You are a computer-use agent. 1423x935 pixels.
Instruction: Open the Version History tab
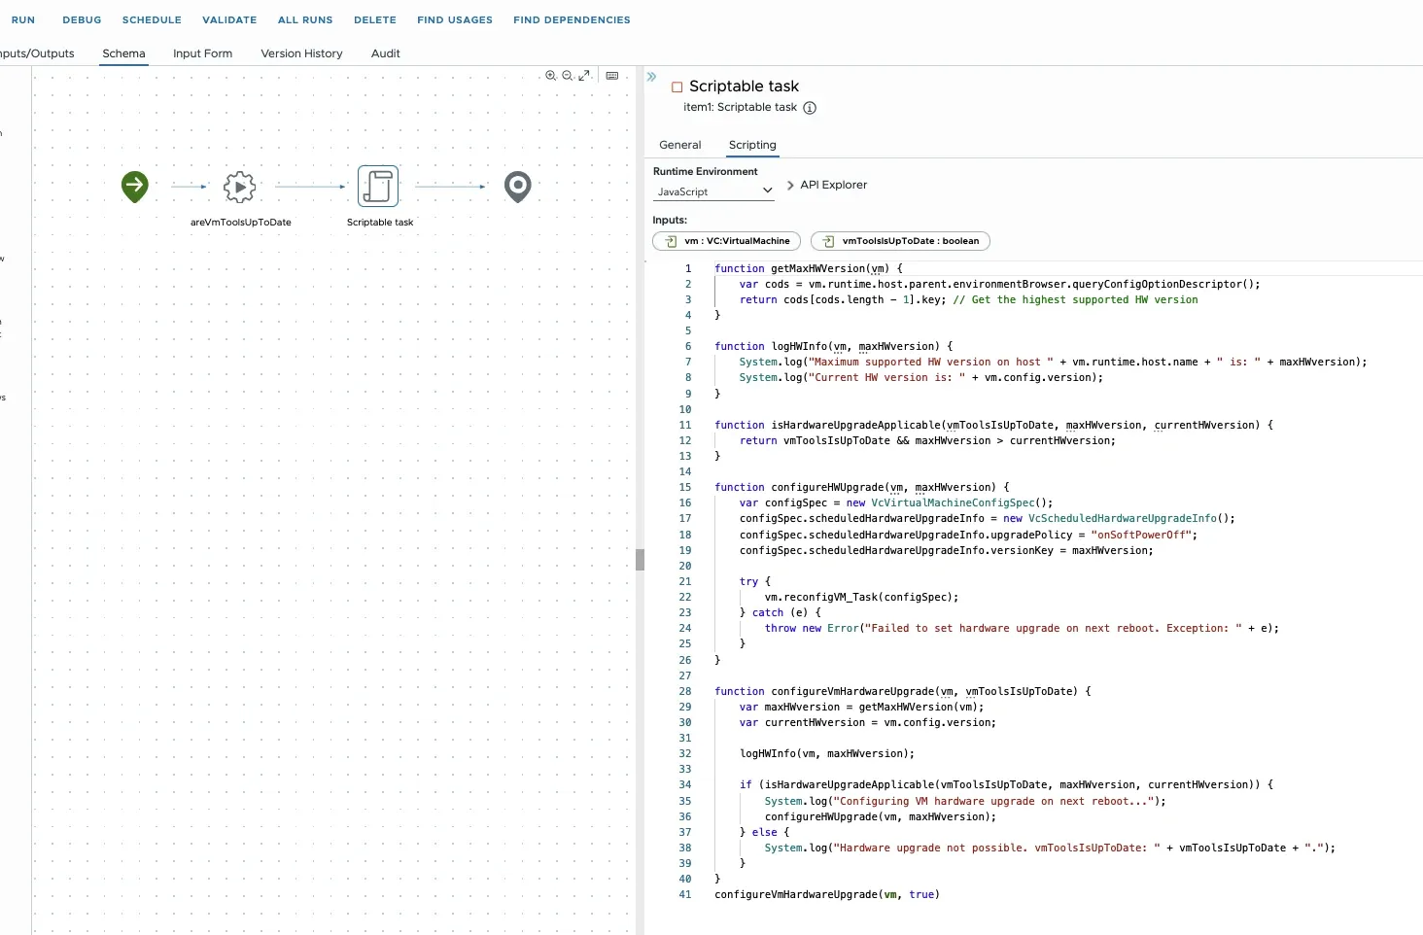pyautogui.click(x=301, y=53)
